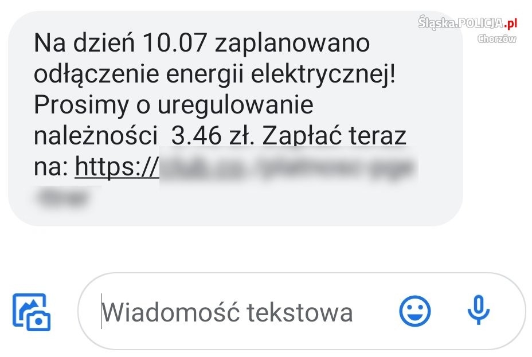Tap the word należności in the message
The image size is (532, 357).
pos(96,136)
